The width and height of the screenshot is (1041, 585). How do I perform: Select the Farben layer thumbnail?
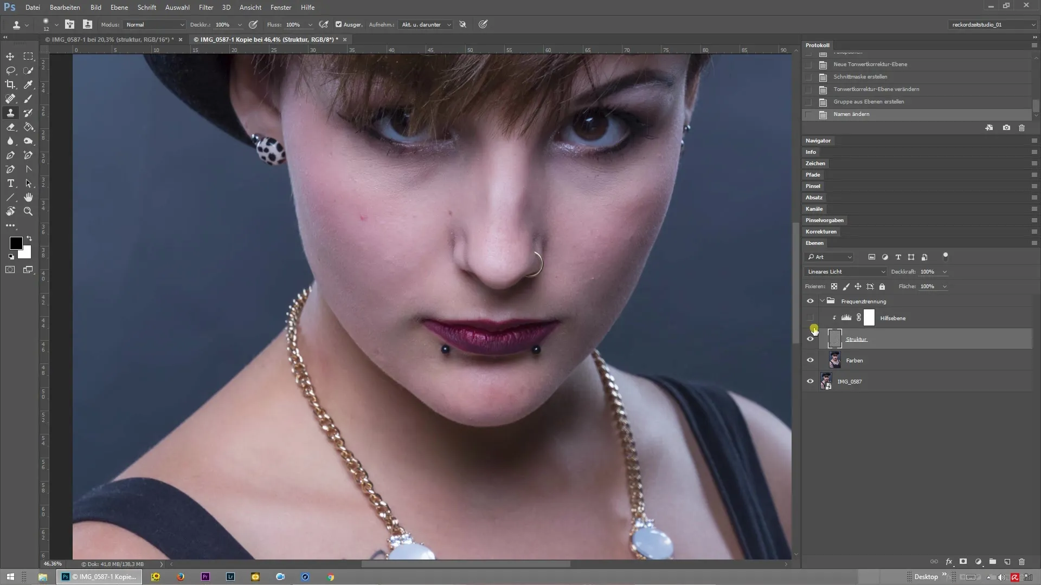(x=835, y=360)
